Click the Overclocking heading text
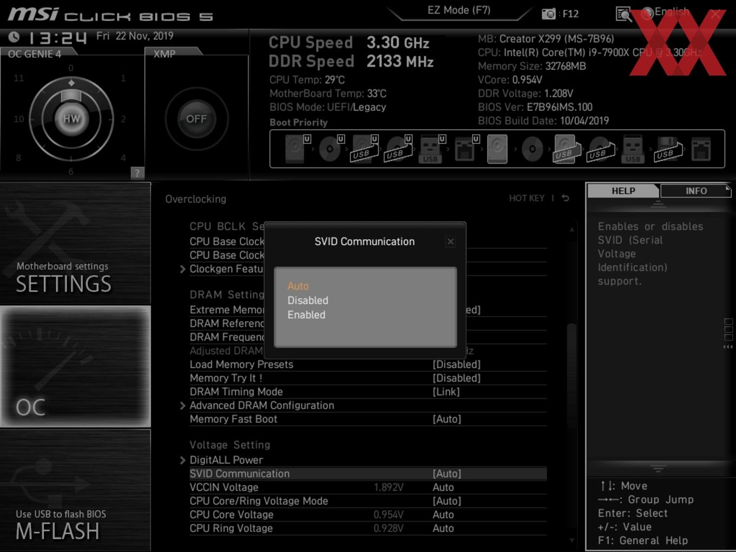 click(x=196, y=199)
